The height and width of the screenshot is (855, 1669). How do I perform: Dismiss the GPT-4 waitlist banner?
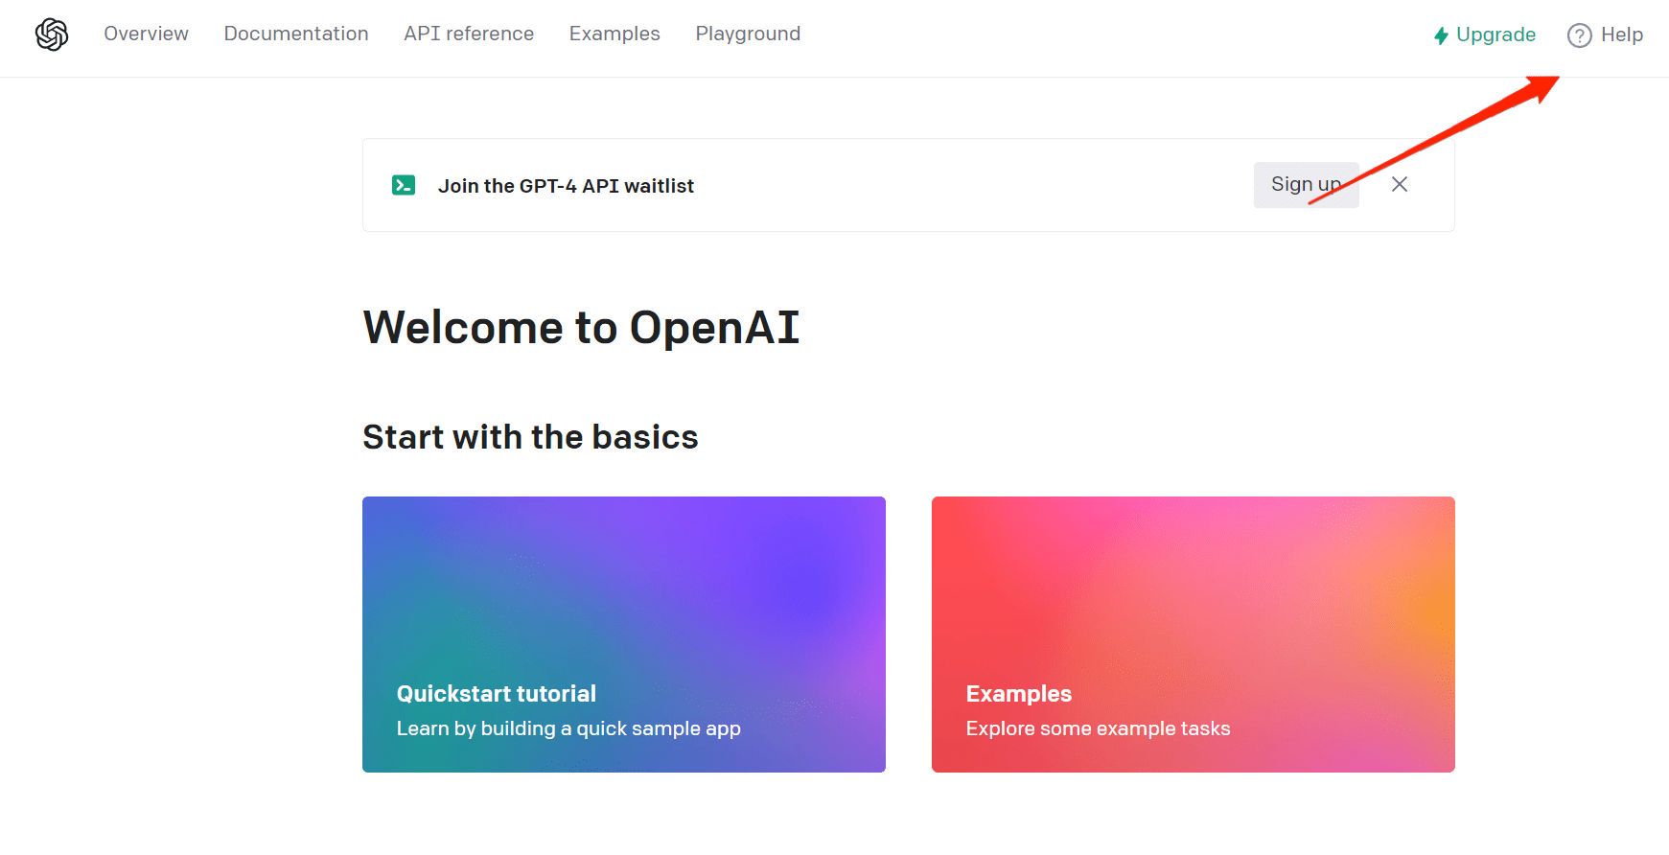[1400, 184]
